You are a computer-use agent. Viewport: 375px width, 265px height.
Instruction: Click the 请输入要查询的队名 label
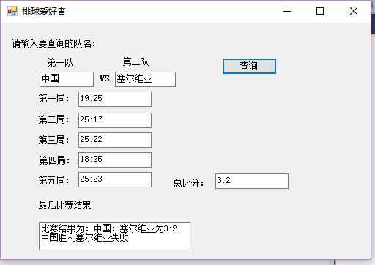pos(53,44)
